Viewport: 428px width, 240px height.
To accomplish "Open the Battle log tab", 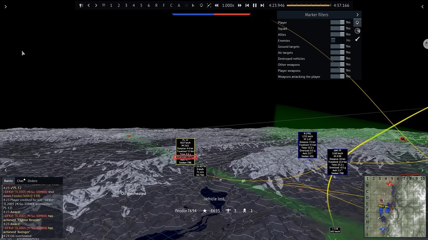I will (x=8, y=181).
